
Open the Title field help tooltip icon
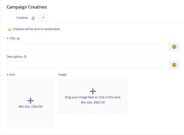(x=18, y=39)
